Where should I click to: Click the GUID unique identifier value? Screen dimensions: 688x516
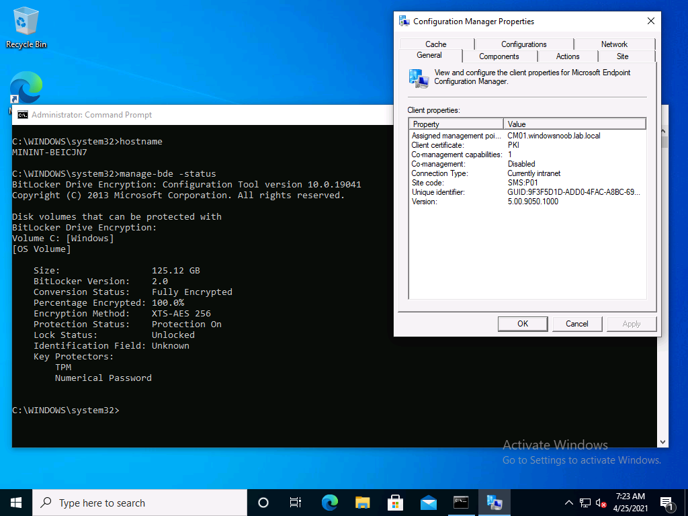point(574,192)
